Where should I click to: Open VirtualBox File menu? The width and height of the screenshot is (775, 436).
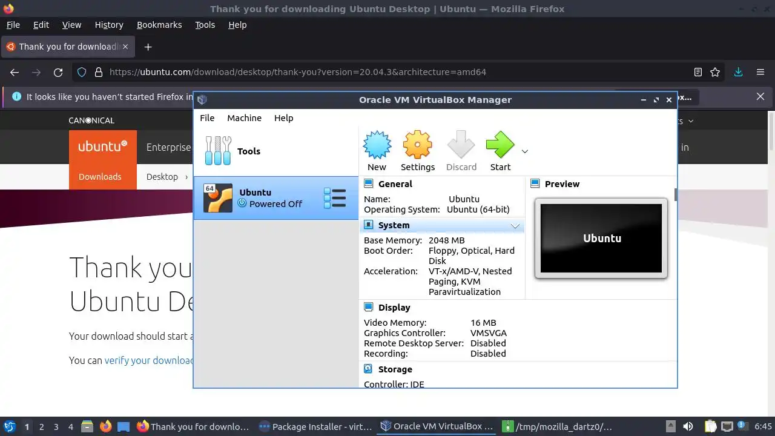[x=207, y=118]
